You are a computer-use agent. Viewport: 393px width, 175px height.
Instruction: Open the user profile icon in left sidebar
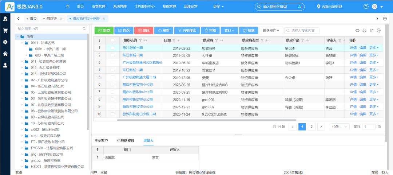click(x=5, y=19)
